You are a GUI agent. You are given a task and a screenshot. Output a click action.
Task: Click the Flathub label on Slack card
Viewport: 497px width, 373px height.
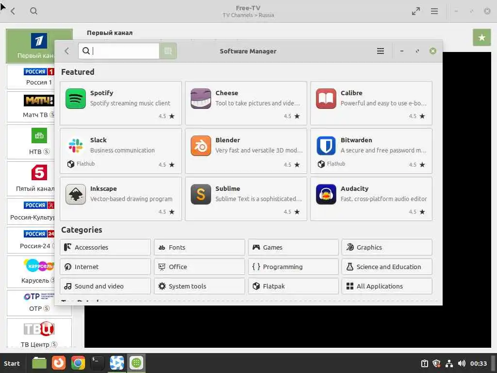(x=85, y=164)
